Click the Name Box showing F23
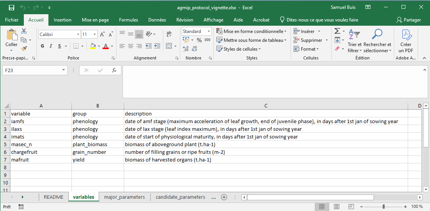 tap(35, 70)
